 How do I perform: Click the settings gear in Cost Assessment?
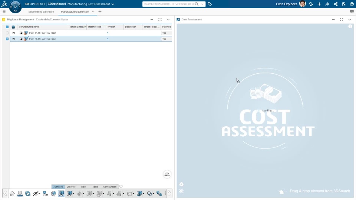181,184
